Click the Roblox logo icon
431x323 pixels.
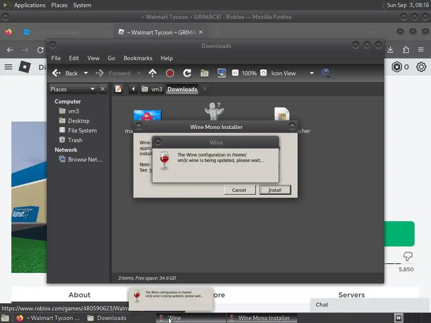(24, 67)
